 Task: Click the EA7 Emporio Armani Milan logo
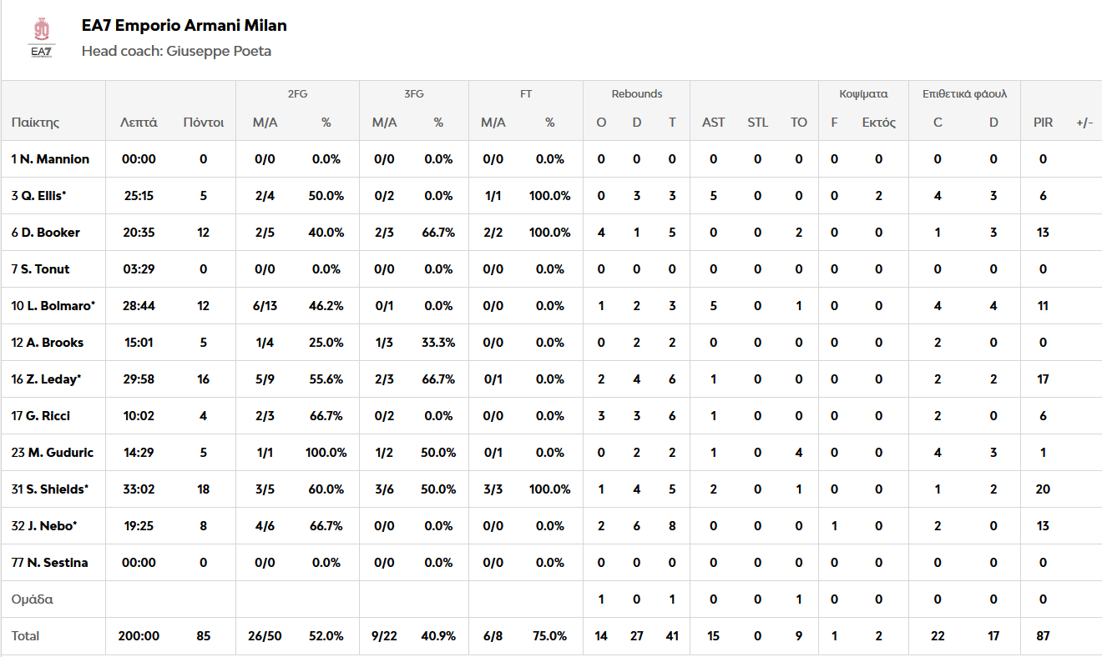(41, 38)
